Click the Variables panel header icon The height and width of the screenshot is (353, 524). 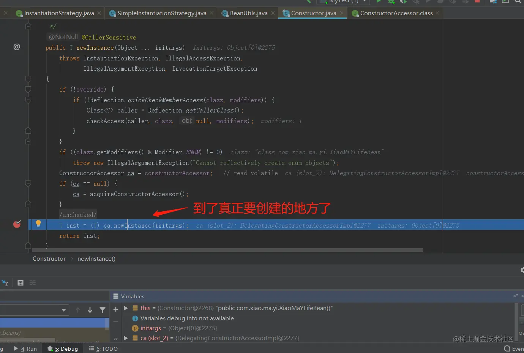coord(116,296)
